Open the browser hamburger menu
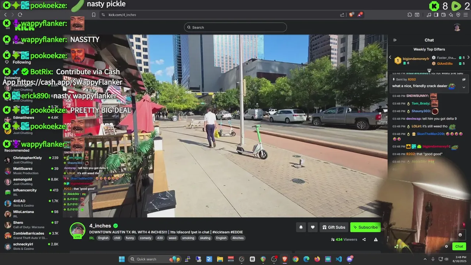The width and height of the screenshot is (471, 265). (466, 15)
